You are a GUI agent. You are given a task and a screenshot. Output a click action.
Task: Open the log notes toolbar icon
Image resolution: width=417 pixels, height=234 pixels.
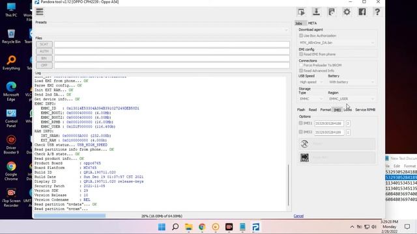(332, 12)
